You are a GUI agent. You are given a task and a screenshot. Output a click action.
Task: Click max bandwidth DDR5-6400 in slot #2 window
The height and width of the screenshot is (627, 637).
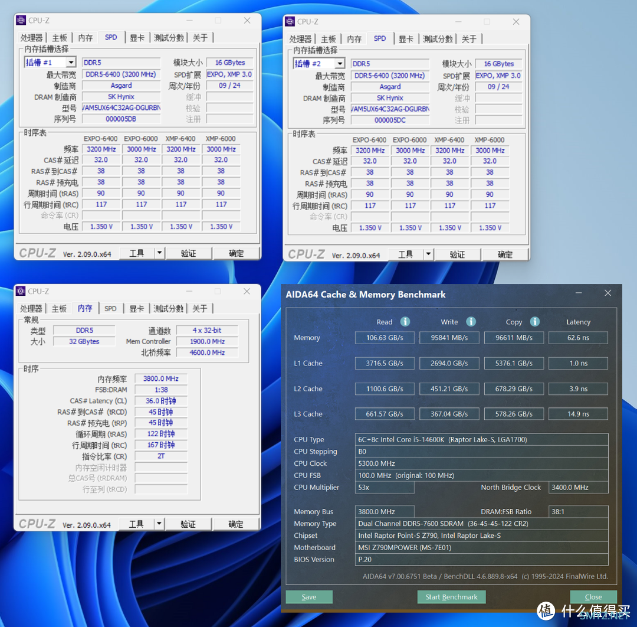point(390,76)
